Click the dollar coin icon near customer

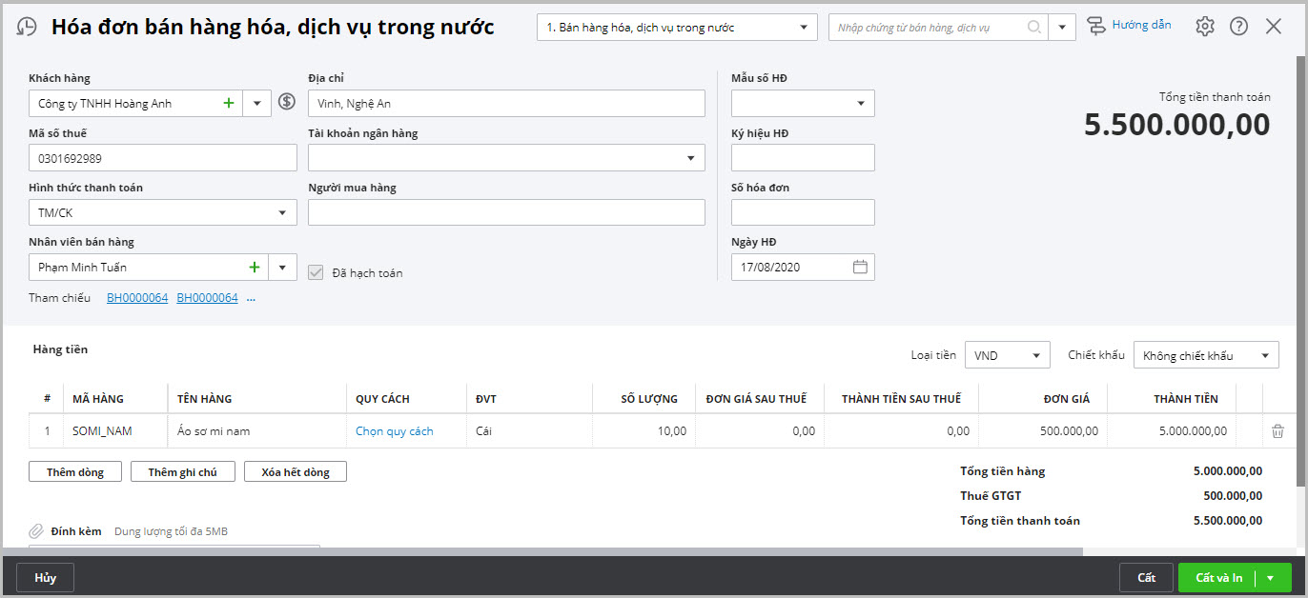click(x=287, y=102)
